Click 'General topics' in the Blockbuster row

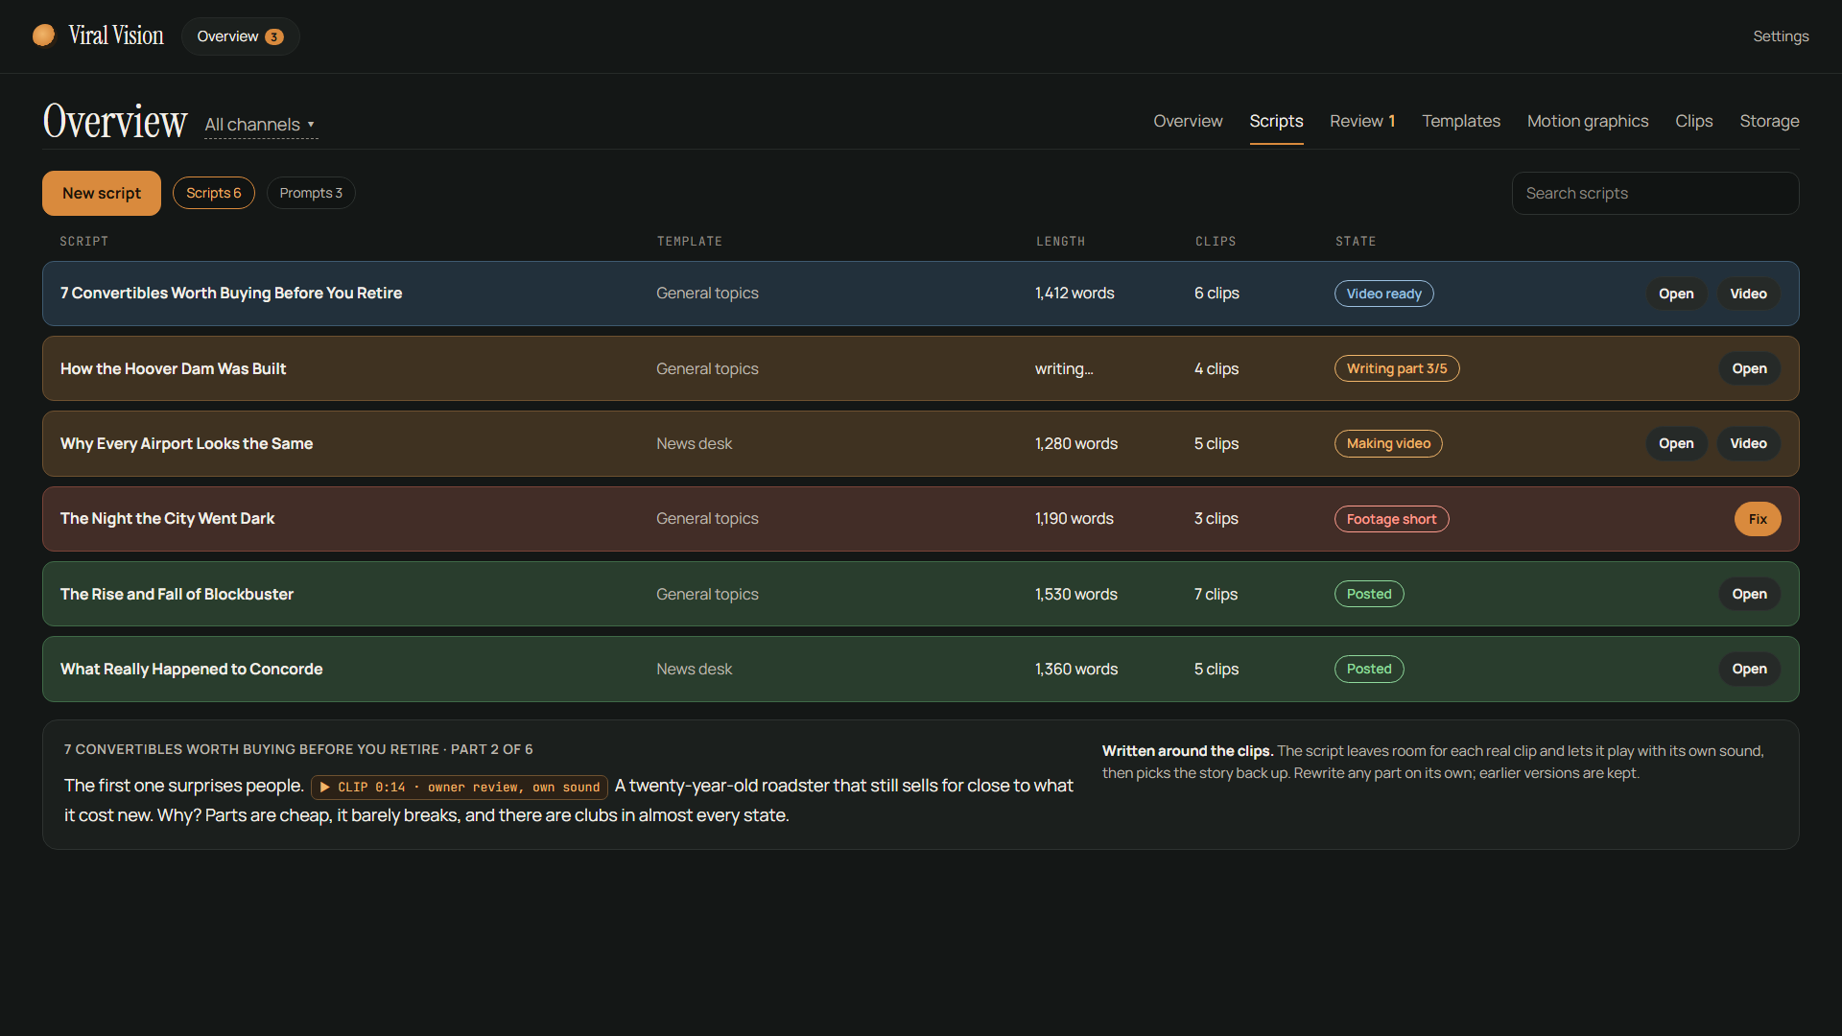pyautogui.click(x=707, y=594)
